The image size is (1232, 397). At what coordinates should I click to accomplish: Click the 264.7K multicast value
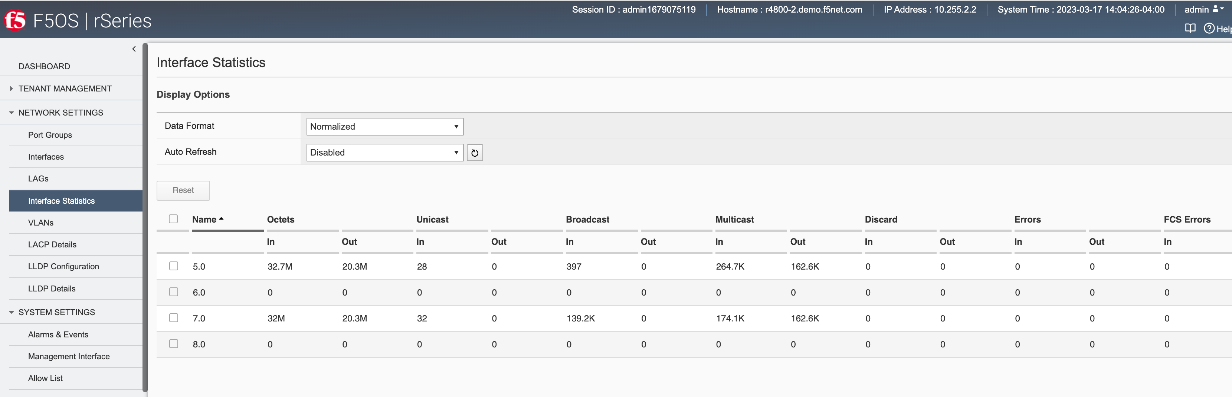[x=730, y=267]
